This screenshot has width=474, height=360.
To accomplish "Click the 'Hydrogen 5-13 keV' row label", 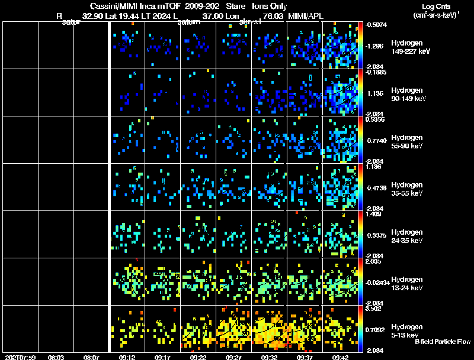I will pos(407,331).
